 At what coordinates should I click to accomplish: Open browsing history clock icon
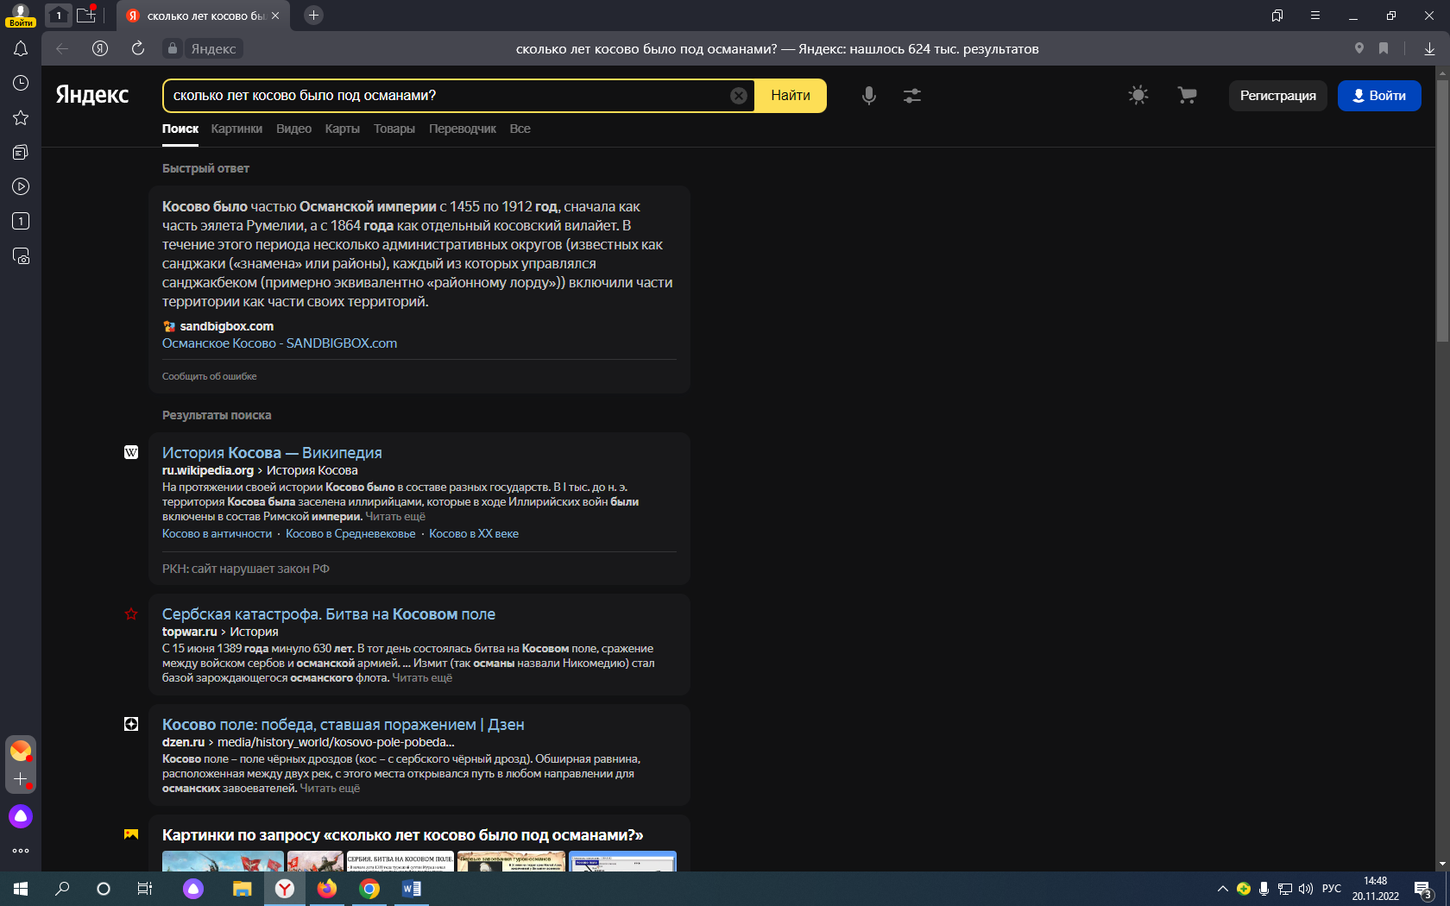coord(21,83)
